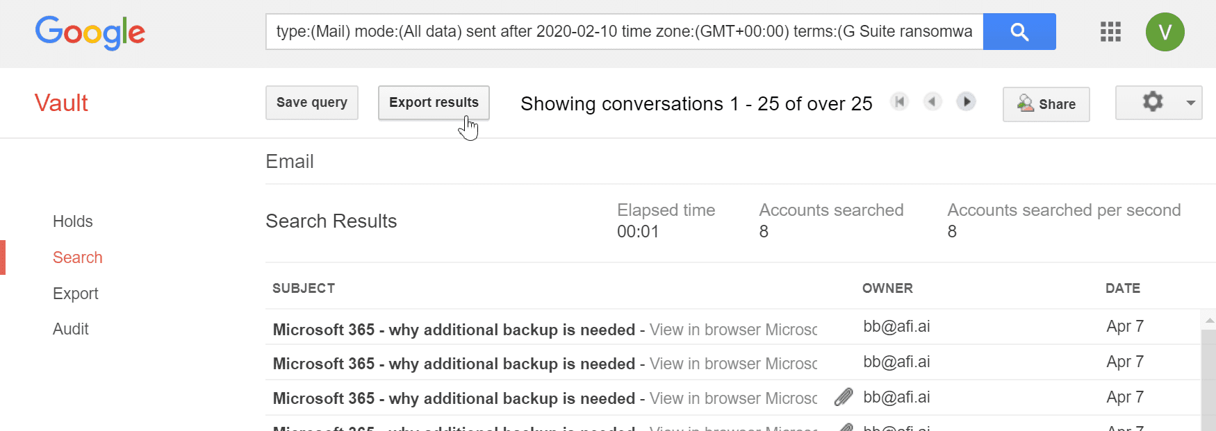Screen dimensions: 1216x431
Task: Open Audit in the sidebar
Action: coord(70,329)
